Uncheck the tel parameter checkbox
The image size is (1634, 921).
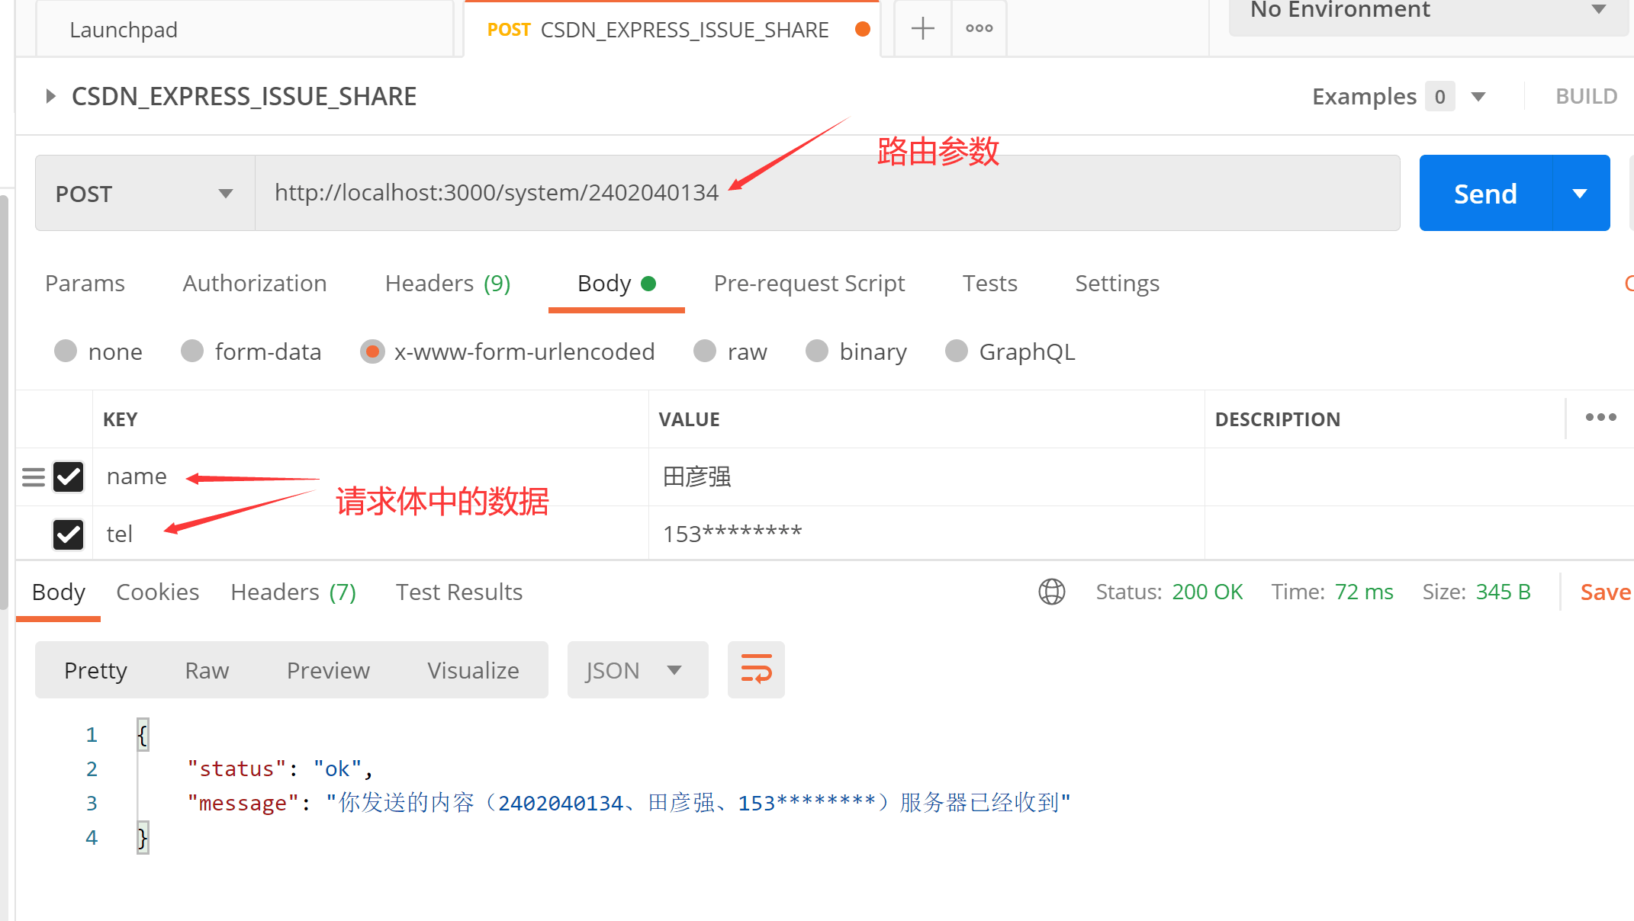pos(69,534)
